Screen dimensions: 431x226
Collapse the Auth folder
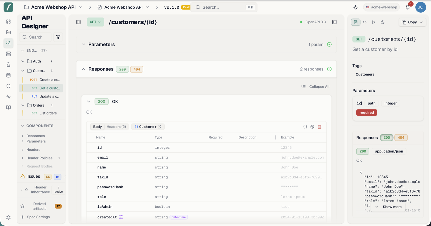coord(23,61)
